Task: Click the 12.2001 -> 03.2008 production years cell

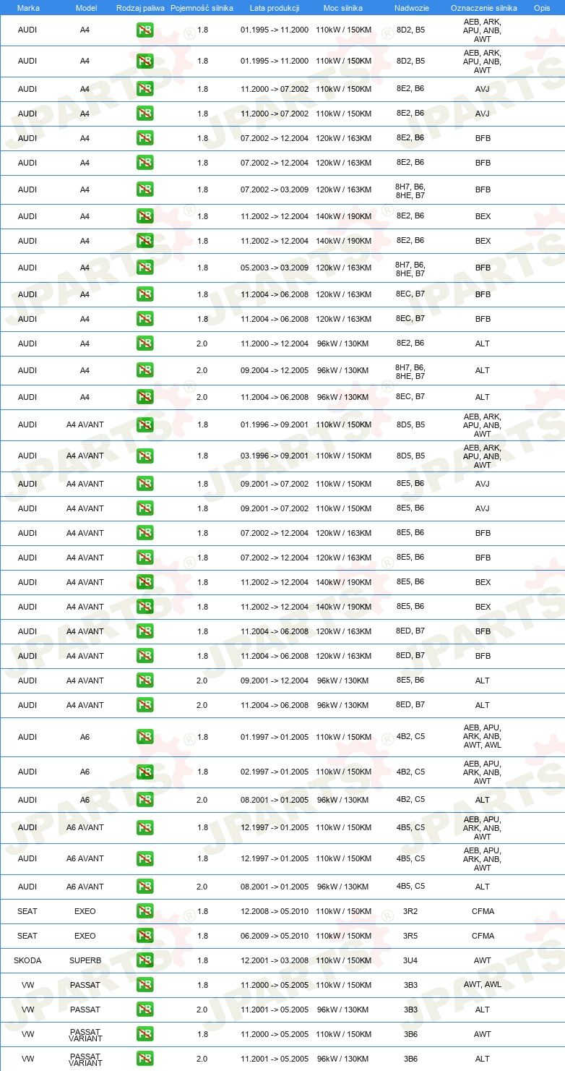Action: [275, 960]
